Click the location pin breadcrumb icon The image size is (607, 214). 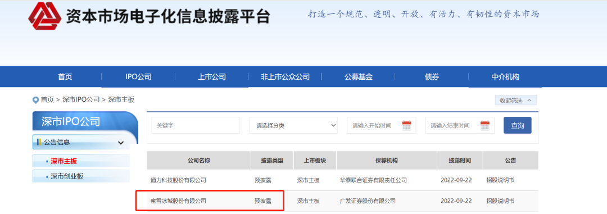(36, 100)
